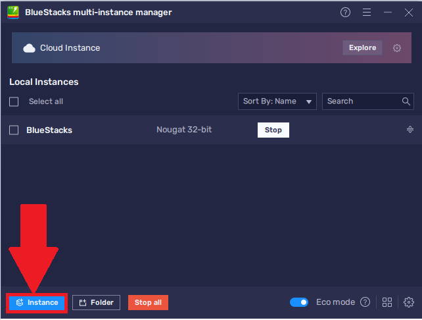Click Explore in the Cloud Instance banner

tap(362, 47)
